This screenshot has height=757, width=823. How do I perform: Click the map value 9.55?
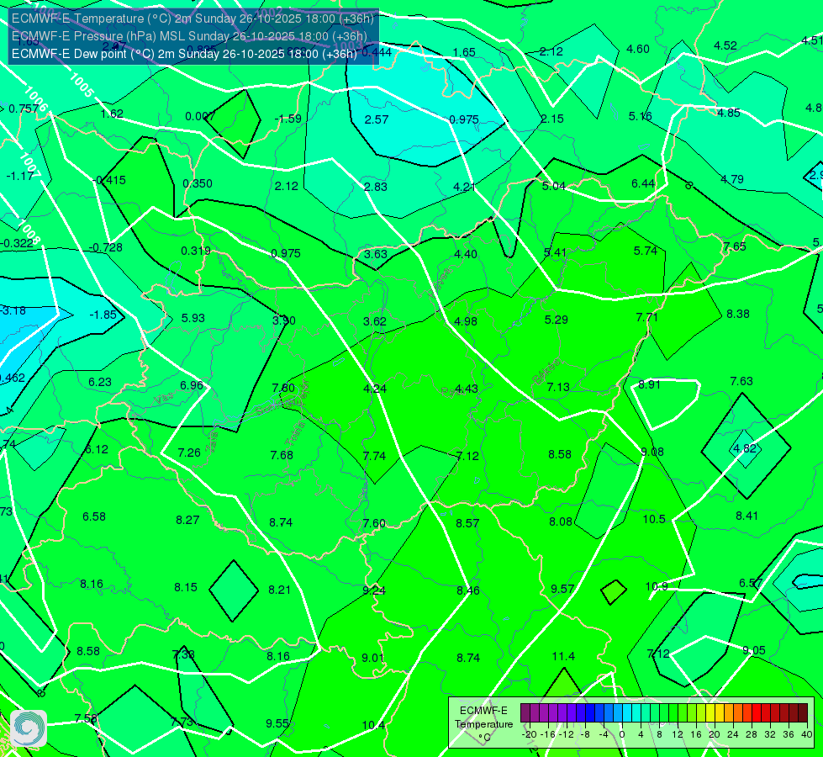277,723
